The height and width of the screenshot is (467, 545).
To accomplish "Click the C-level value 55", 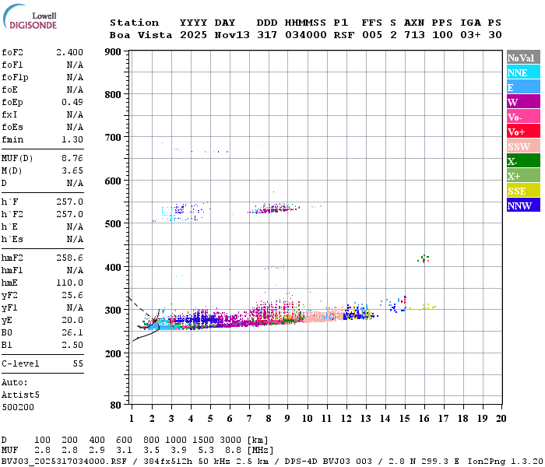I will (78, 363).
